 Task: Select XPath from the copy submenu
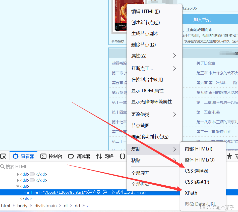191,193
